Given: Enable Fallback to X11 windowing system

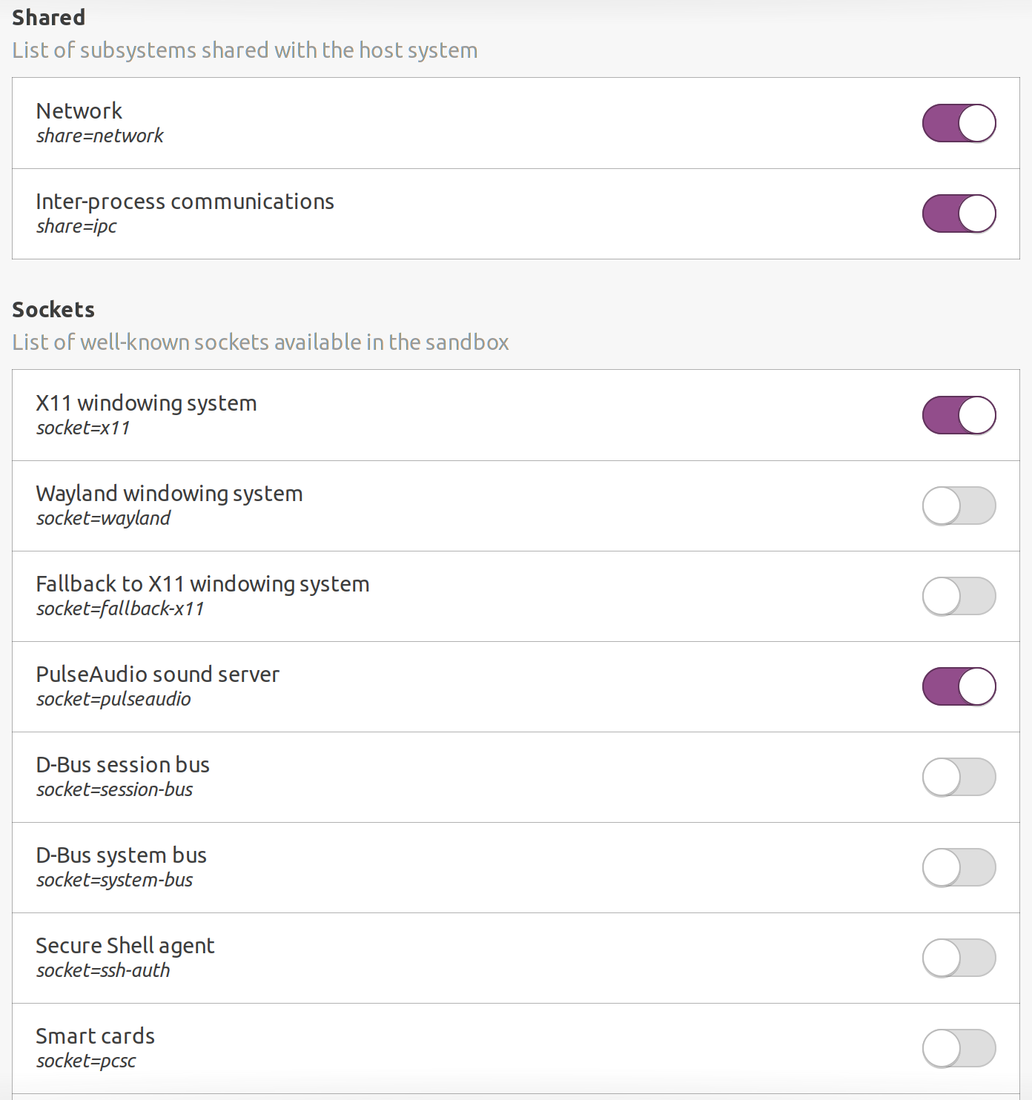Looking at the screenshot, I should tap(959, 595).
